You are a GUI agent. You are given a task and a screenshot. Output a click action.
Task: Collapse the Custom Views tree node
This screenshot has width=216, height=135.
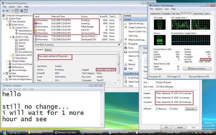pos(10,28)
